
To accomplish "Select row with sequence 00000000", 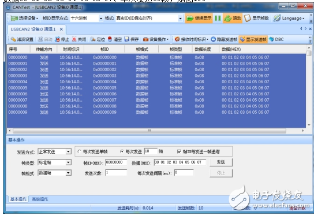I will click(x=156, y=57).
